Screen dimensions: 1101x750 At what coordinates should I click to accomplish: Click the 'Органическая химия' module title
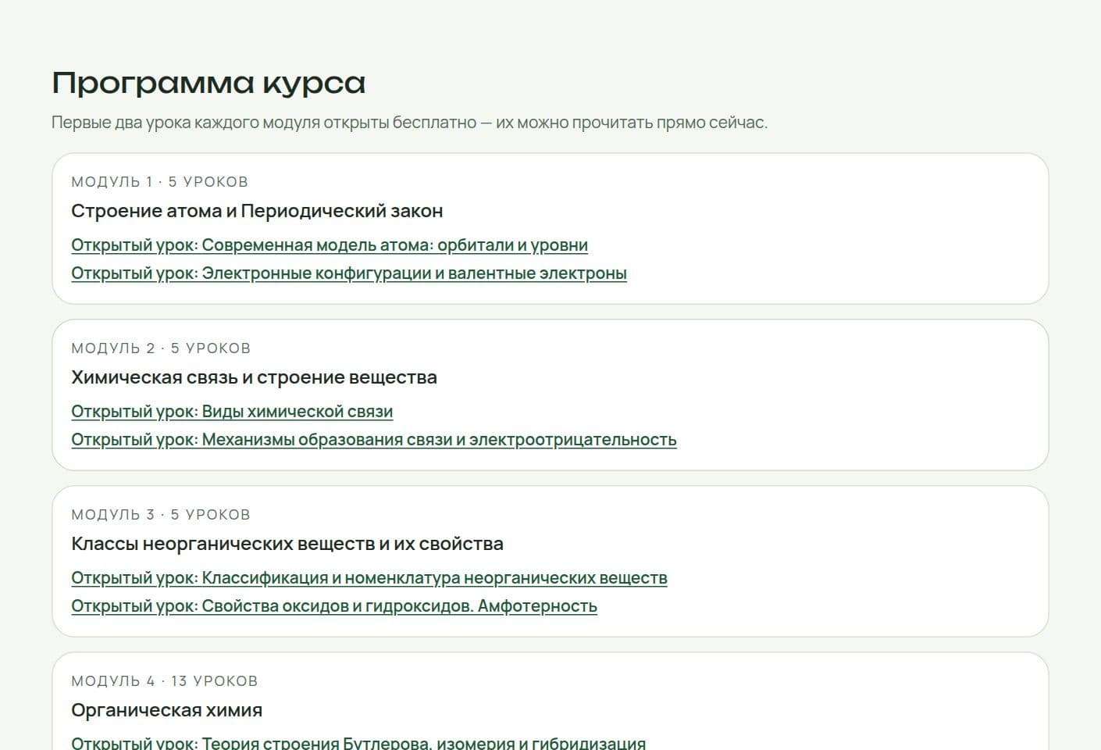pyautogui.click(x=166, y=710)
